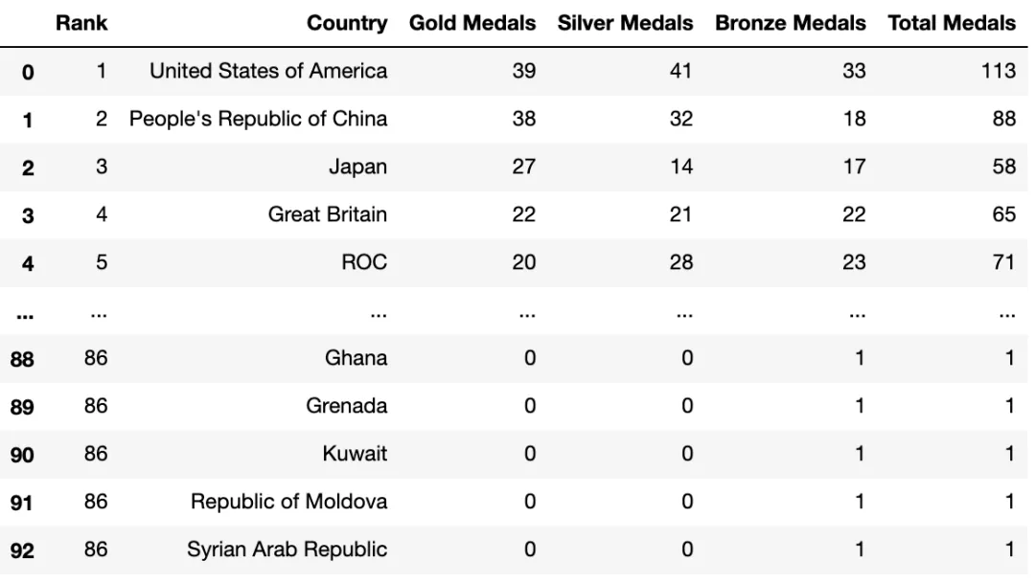Select the United States of America cell
This screenshot has width=1035, height=583.
(268, 71)
